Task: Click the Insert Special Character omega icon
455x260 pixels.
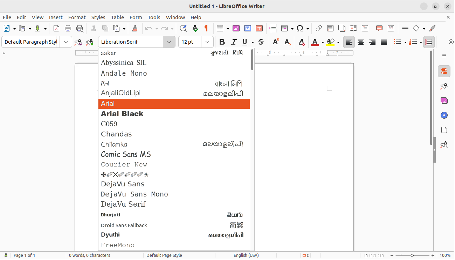Action: point(300,29)
